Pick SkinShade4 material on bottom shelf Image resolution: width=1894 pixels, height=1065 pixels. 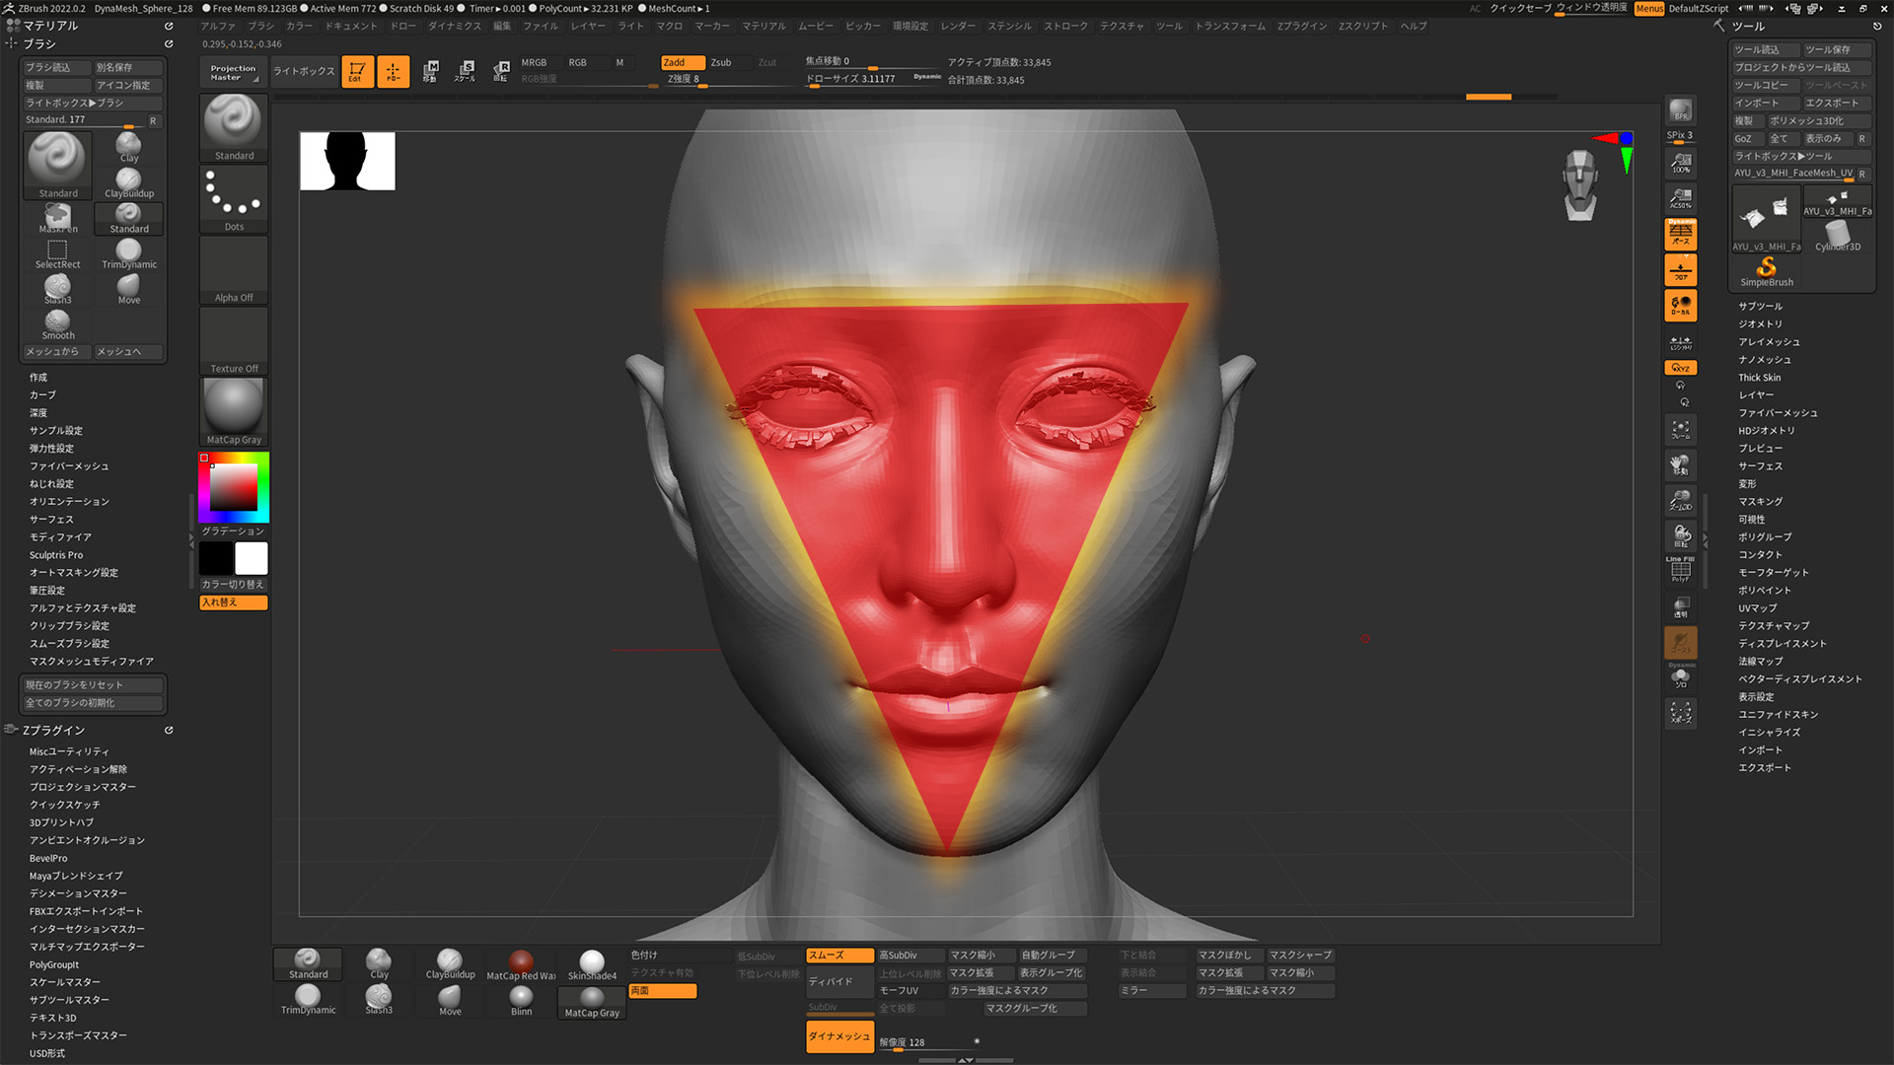[592, 964]
